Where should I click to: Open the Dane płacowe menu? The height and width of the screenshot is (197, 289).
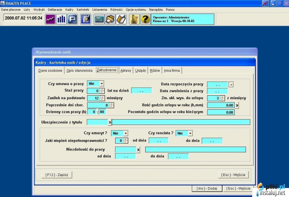tap(11, 10)
